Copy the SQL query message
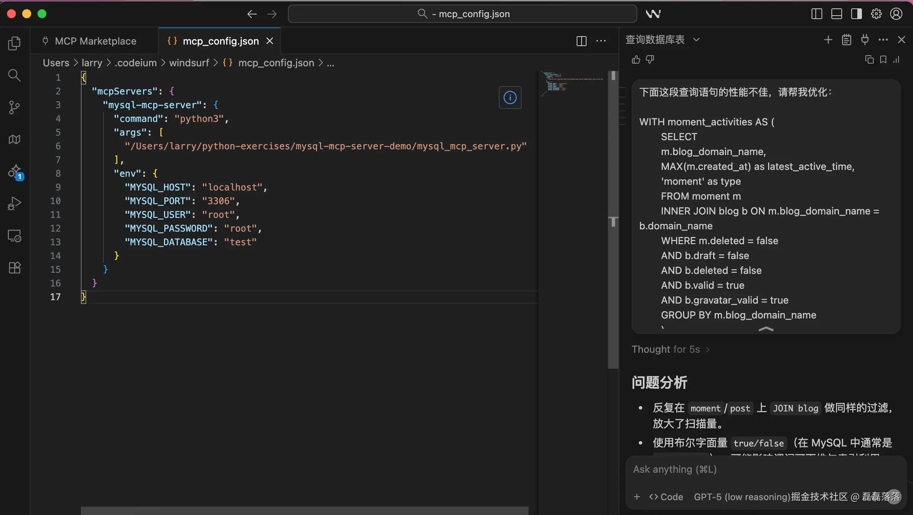Image resolution: width=913 pixels, height=515 pixels. 869,60
